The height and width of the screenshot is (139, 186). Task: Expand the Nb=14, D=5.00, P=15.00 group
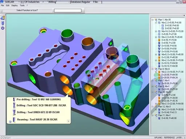coord(156,31)
